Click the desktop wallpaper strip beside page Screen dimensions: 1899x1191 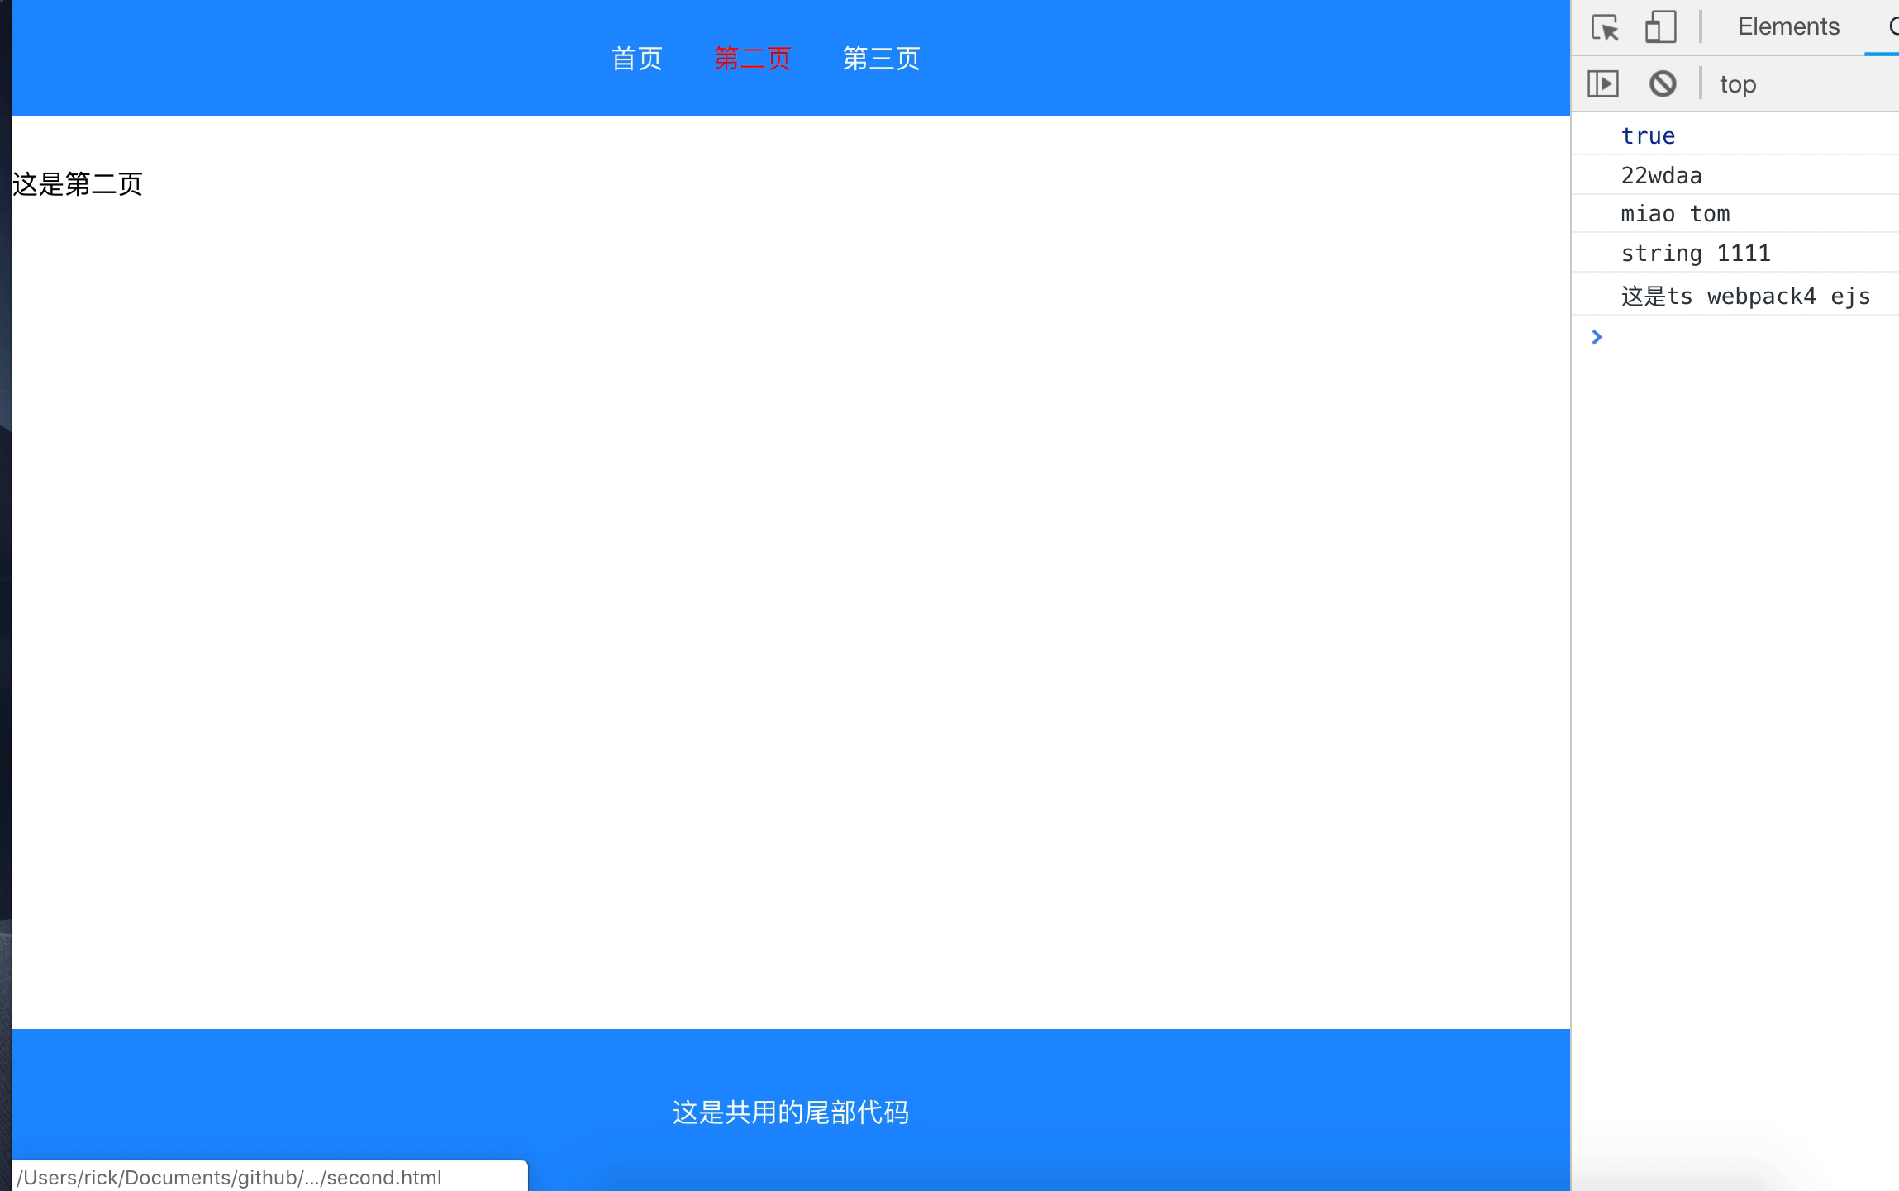tap(5, 578)
